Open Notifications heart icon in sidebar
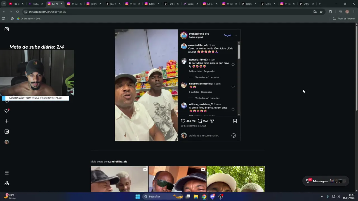Screen dimensions: 358x201 [7, 111]
